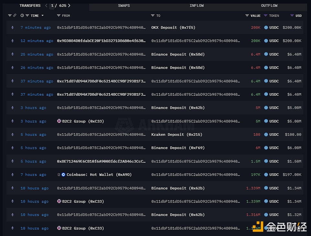This screenshot has height=236, width=311.
Task: Click the TIME column header label
Action: 35,16
